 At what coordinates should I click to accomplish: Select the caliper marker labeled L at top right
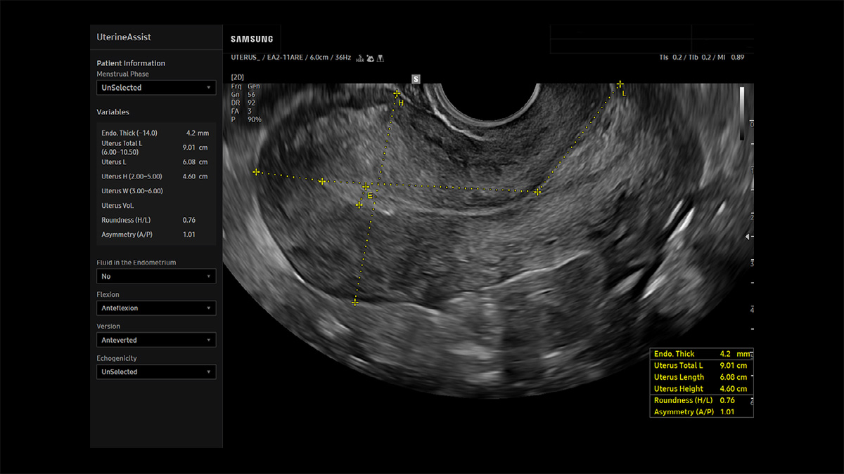point(620,84)
